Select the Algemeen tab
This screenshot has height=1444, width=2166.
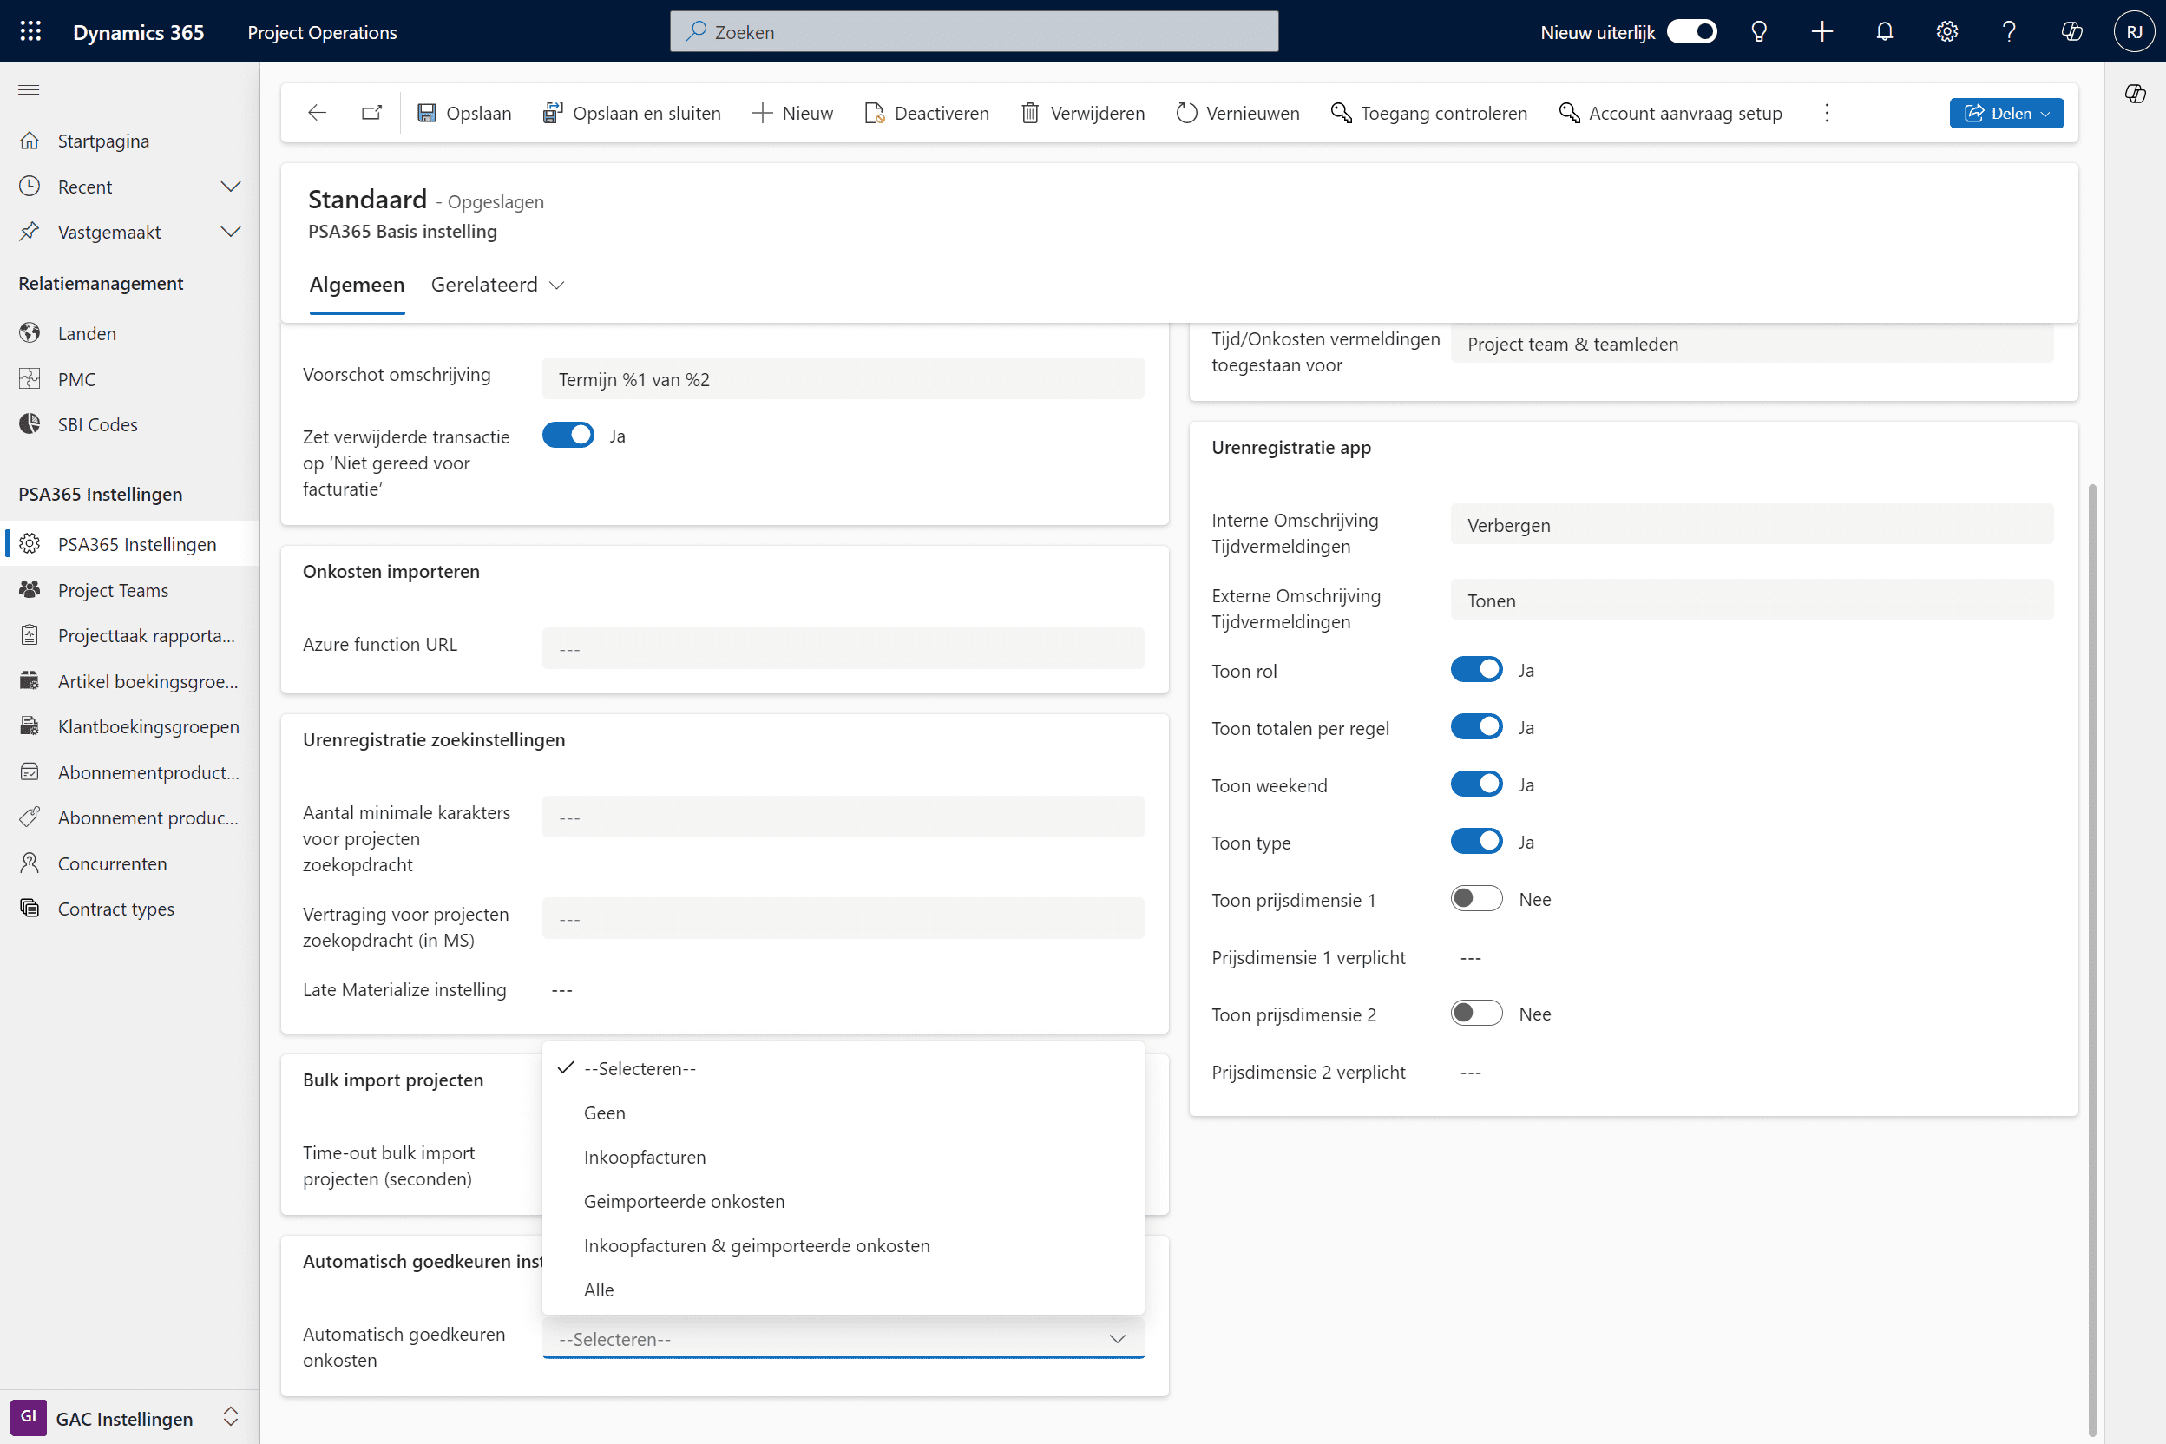[357, 285]
